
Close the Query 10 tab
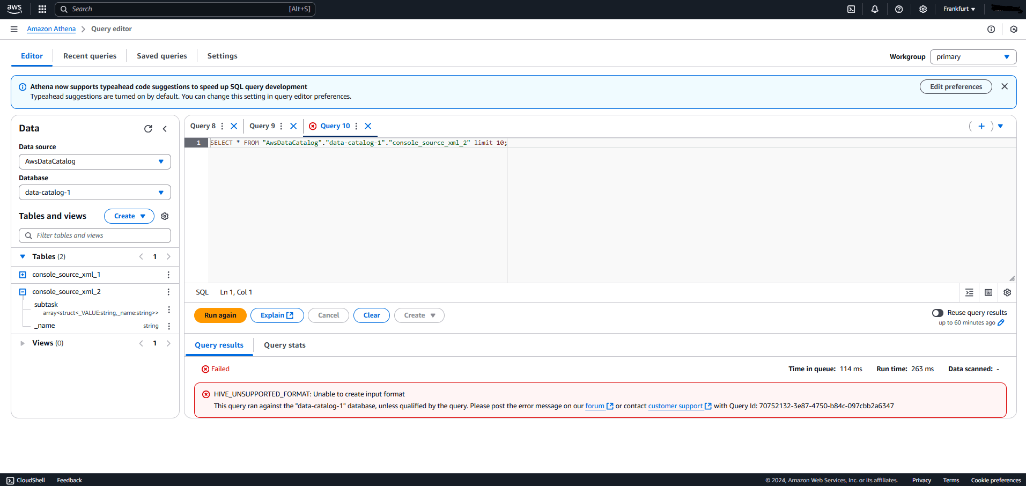tap(368, 126)
